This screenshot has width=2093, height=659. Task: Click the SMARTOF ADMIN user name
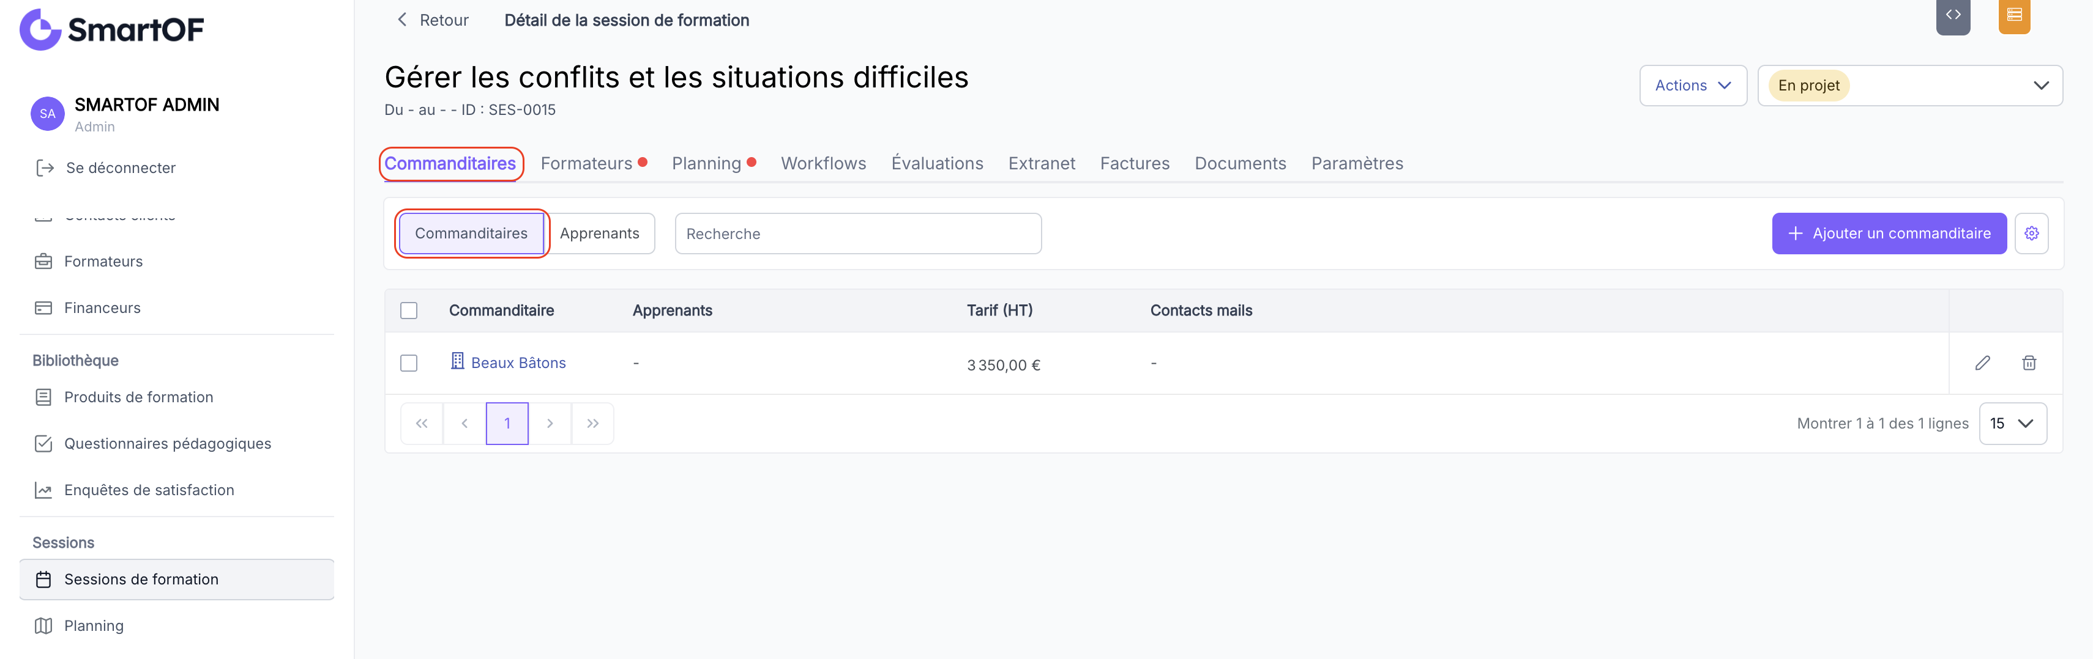pyautogui.click(x=147, y=105)
